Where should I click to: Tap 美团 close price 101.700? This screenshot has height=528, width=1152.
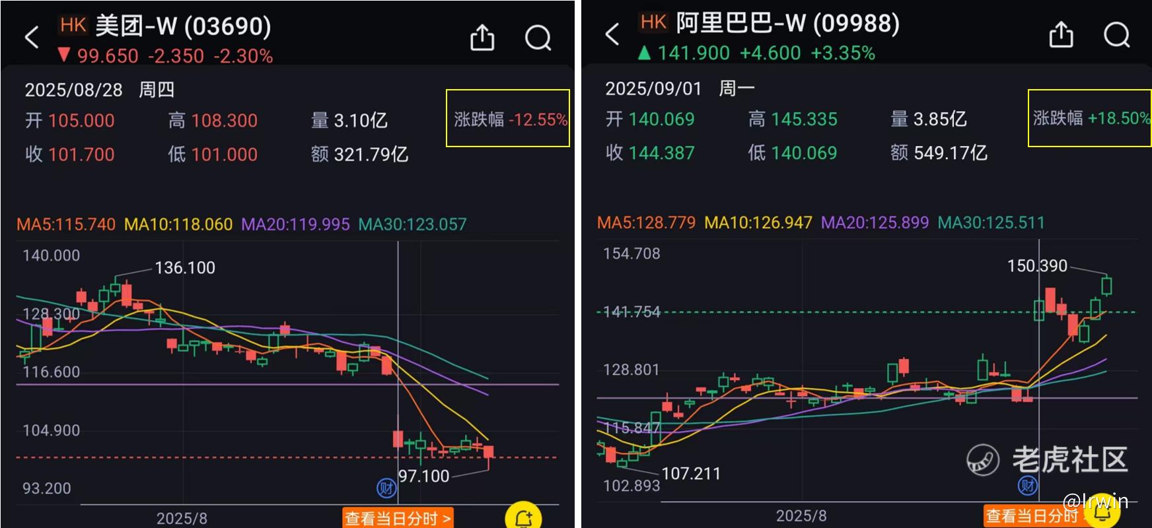pyautogui.click(x=81, y=154)
